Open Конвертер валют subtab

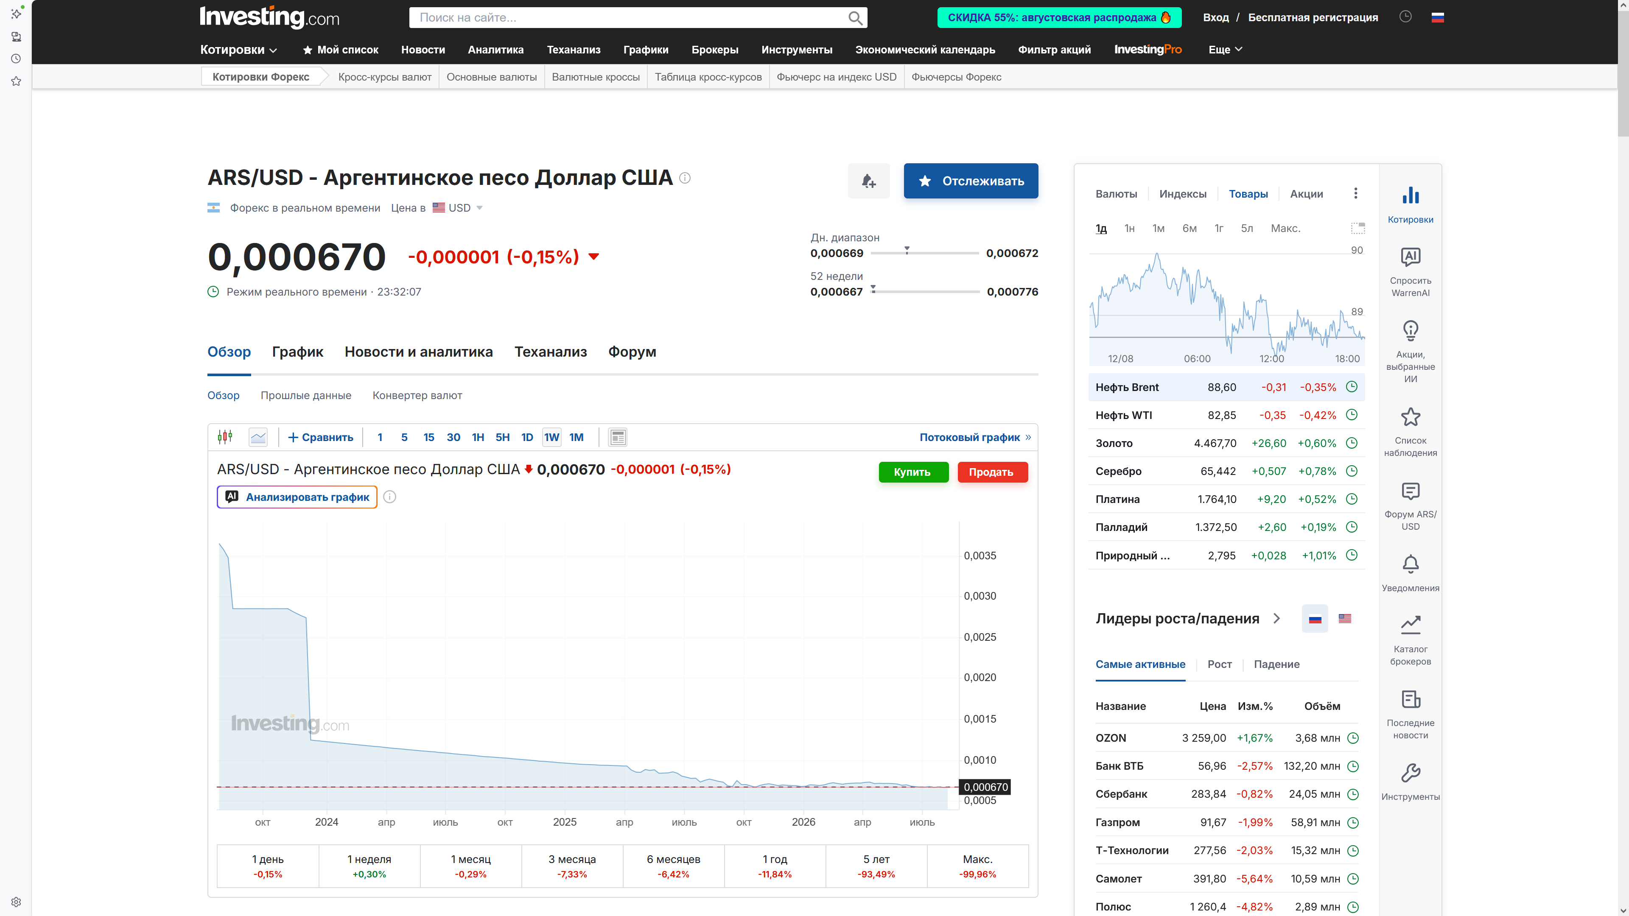[x=417, y=395]
